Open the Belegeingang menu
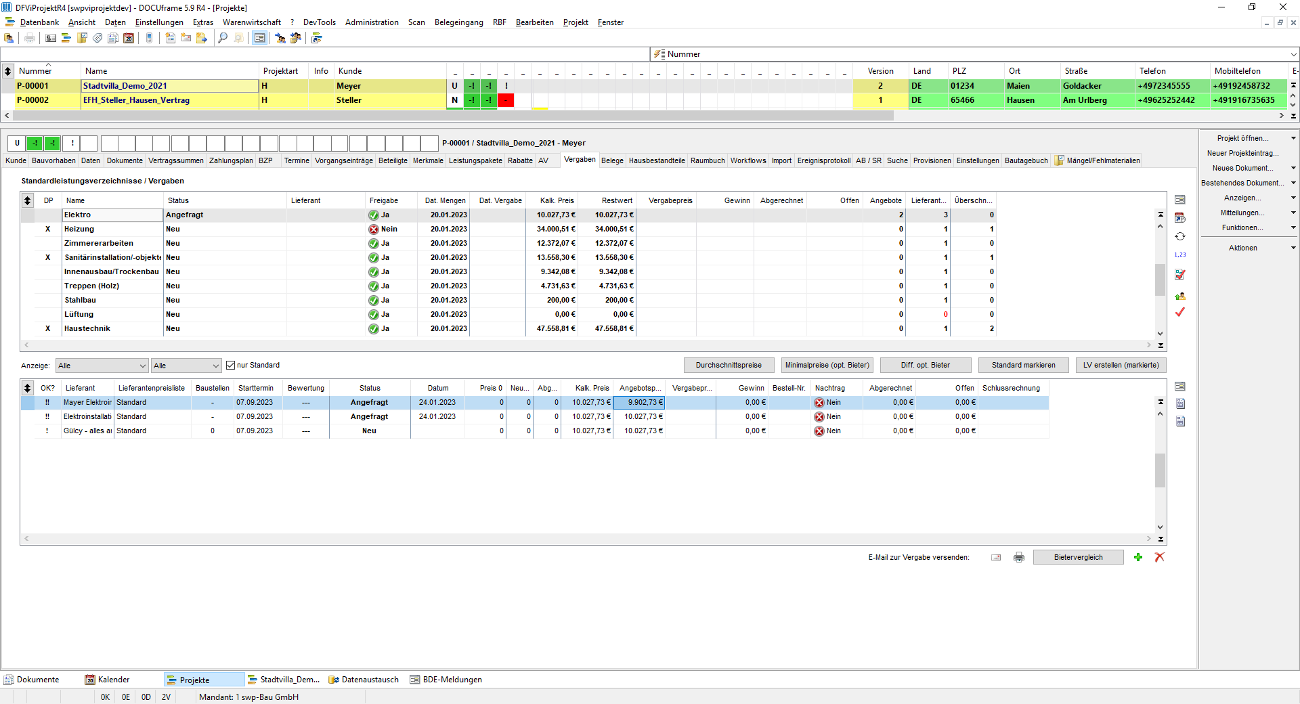1300x704 pixels. (x=458, y=22)
